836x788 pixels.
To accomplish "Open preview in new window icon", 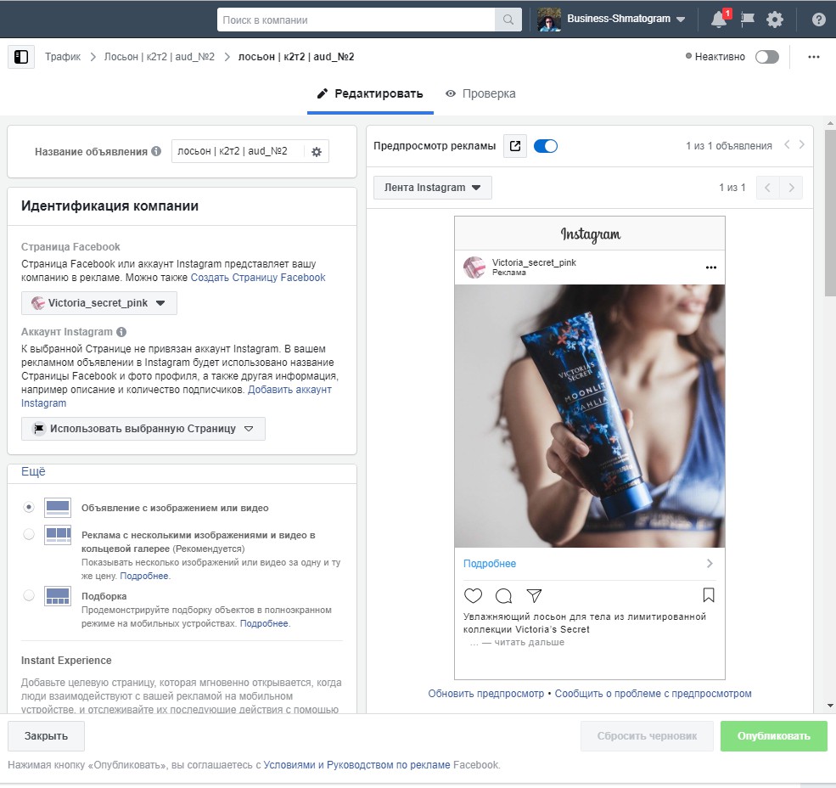I will click(x=515, y=146).
